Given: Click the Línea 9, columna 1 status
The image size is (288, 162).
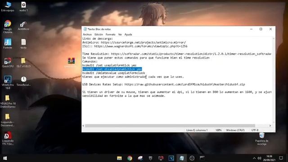Looking at the screenshot, I should (197, 130).
